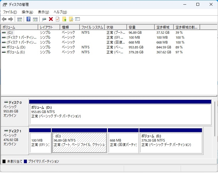Image resolution: width=218 pixels, height=173 pixels.
Task: Click the back arrow toolbar icon
Action: (x=4, y=19)
